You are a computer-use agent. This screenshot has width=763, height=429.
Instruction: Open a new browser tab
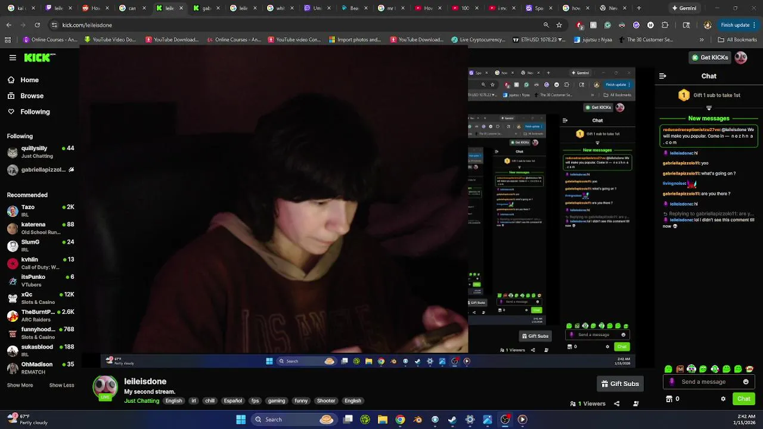click(638, 8)
